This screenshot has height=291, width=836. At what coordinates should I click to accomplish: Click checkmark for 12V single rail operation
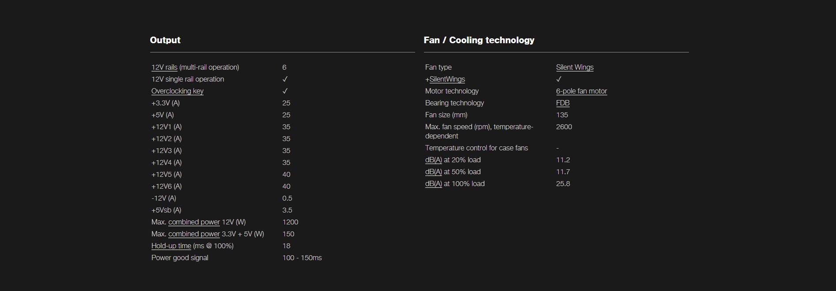(x=285, y=79)
